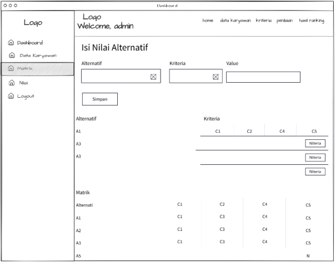This screenshot has width=336, height=262.
Task: Click the Logout sidebar icon
Action: pos(11,96)
